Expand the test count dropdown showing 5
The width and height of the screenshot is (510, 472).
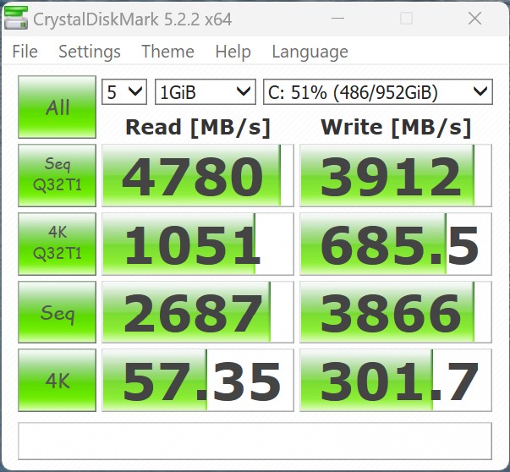124,92
